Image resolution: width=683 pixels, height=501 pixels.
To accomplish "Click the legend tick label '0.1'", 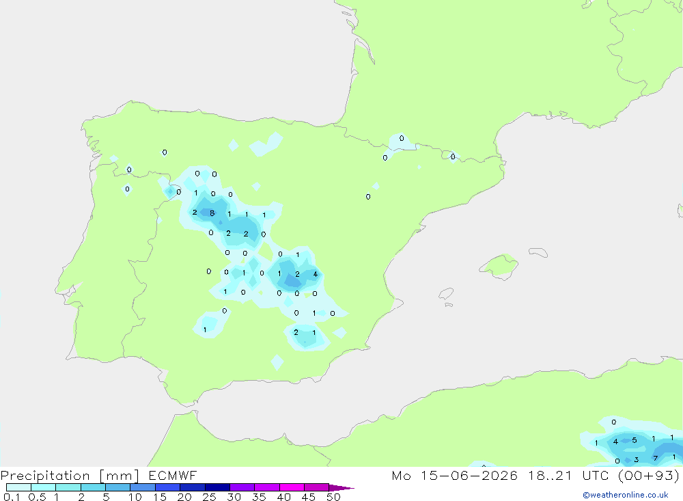I will tap(12, 497).
